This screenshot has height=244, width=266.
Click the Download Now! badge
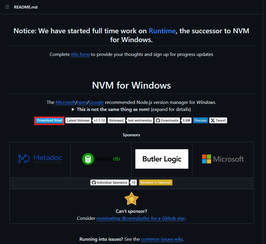(50, 120)
